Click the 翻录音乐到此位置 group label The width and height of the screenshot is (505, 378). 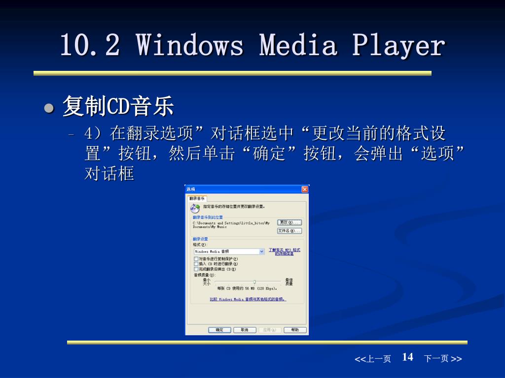click(x=208, y=217)
